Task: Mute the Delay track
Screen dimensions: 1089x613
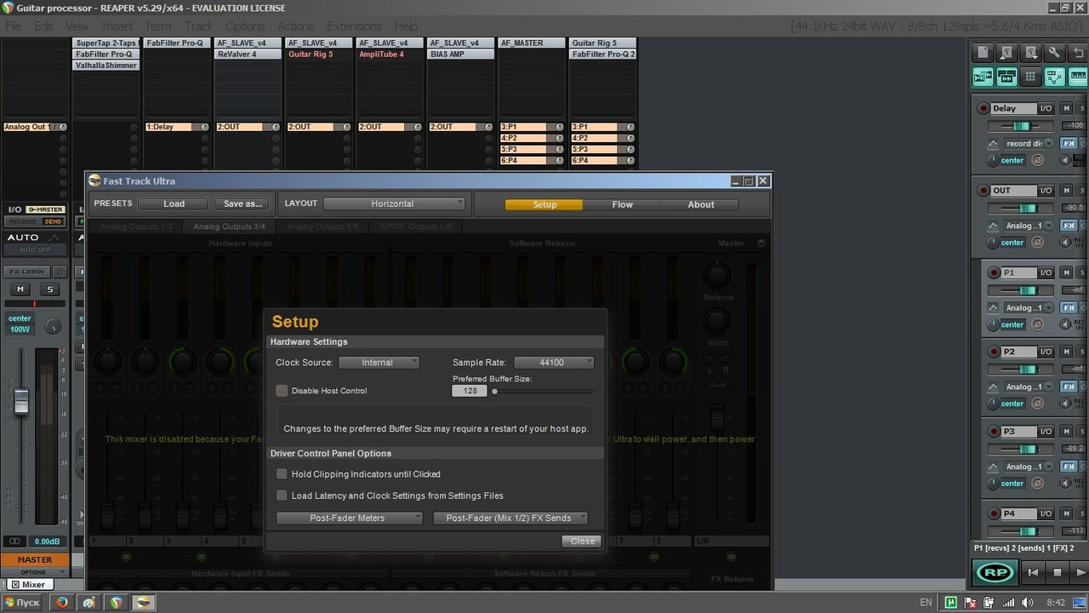Action: 1066,108
